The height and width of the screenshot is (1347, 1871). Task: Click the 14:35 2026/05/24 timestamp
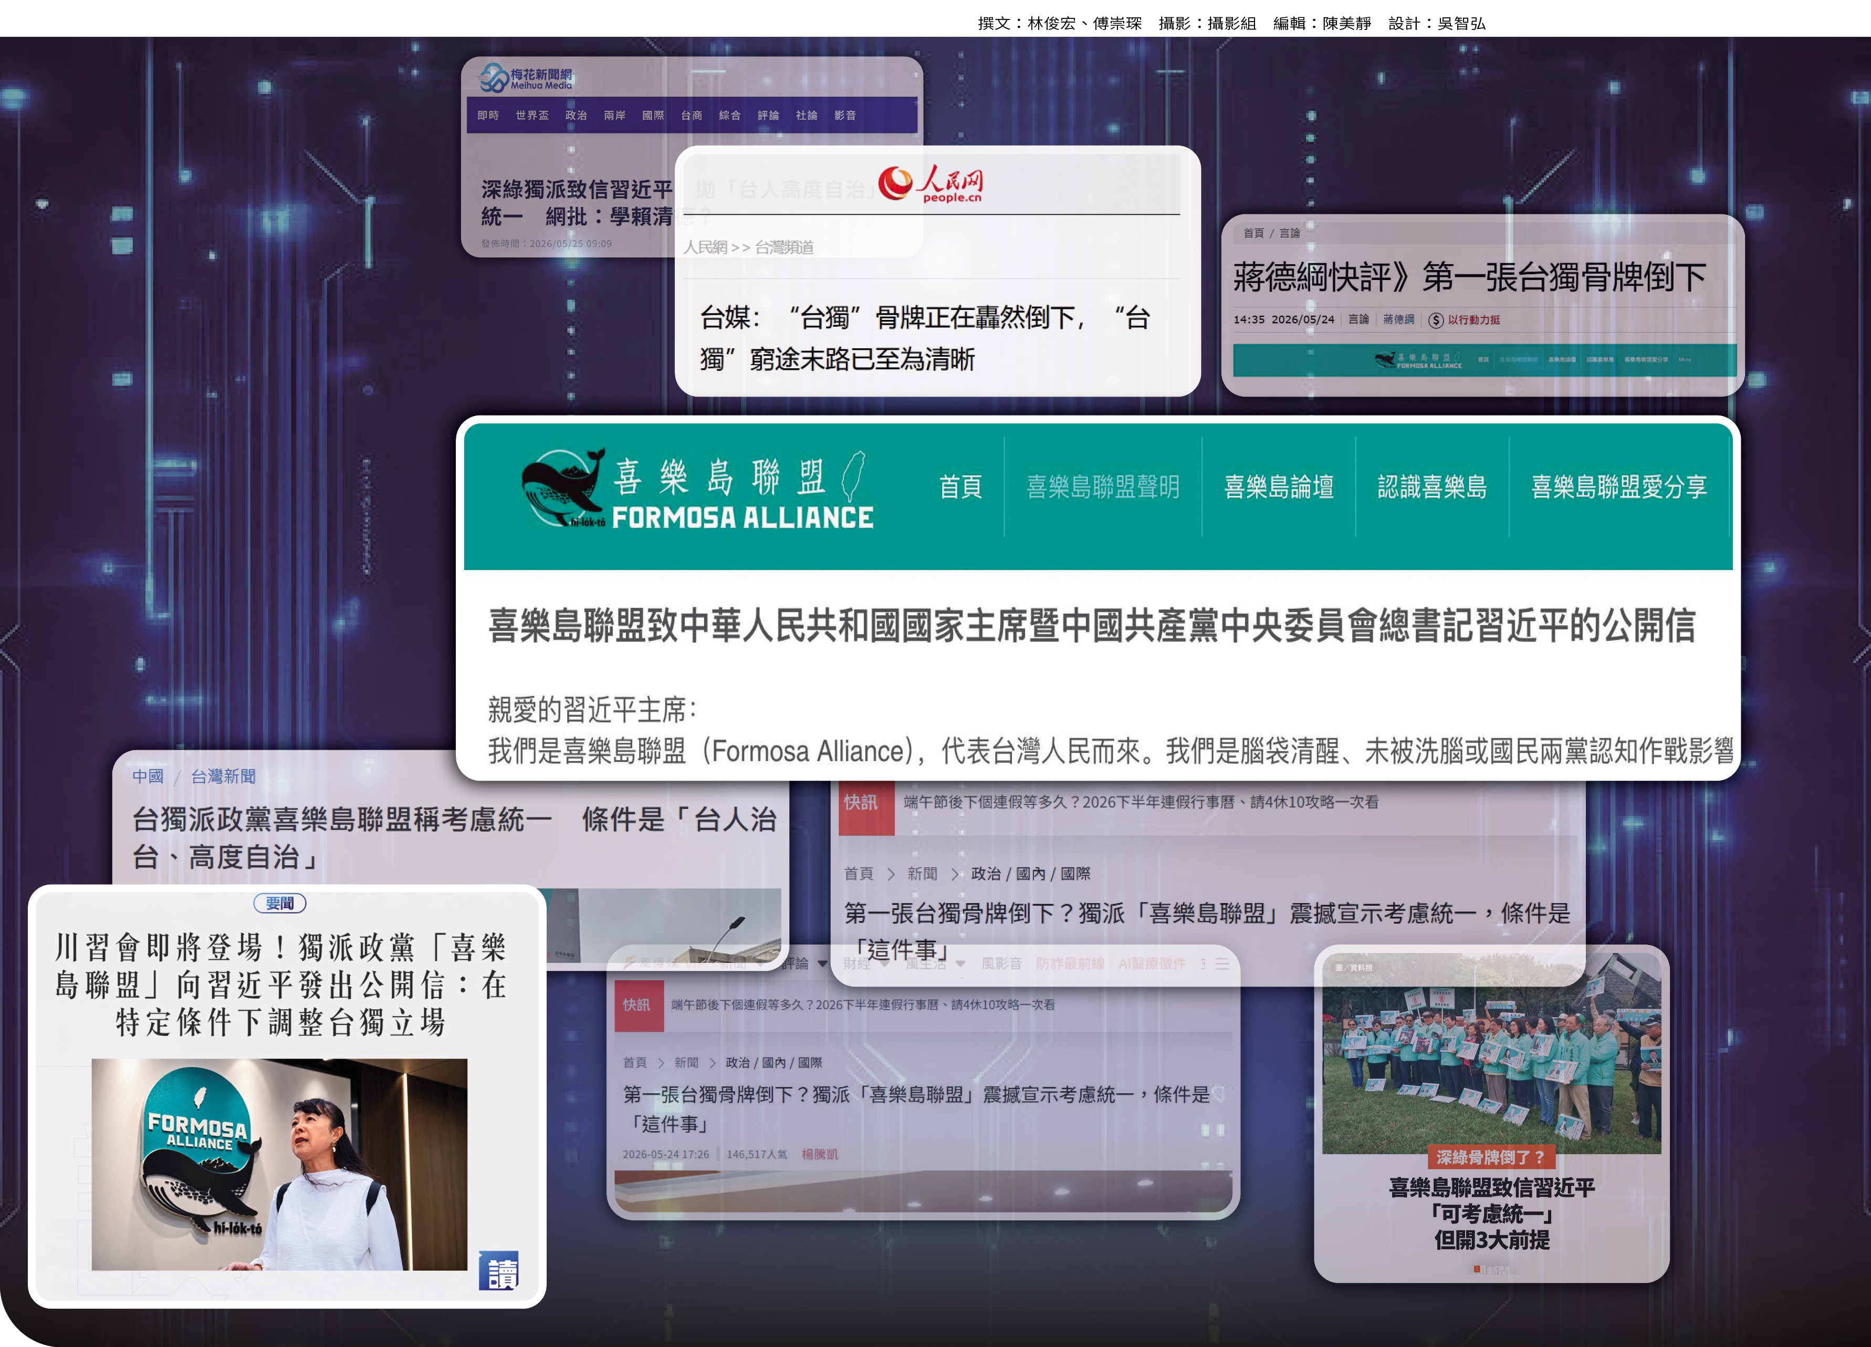click(1283, 320)
